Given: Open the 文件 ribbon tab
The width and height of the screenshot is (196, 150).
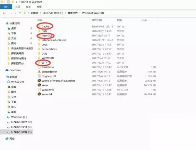Looking at the screenshot, I should point(6,7).
